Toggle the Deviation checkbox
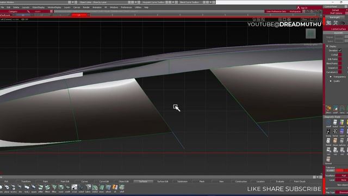The height and width of the screenshot is (196, 348). [x=340, y=51]
